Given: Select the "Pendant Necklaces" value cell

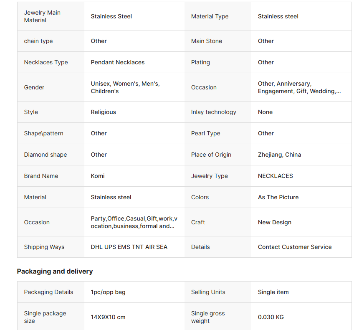Looking at the screenshot, I should coord(118,62).
